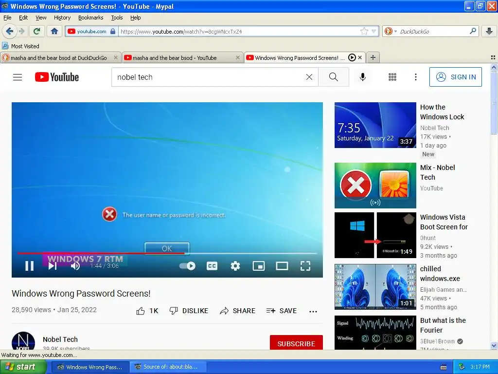The image size is (498, 374).
Task: Click the browser forward arrow
Action: [22, 31]
